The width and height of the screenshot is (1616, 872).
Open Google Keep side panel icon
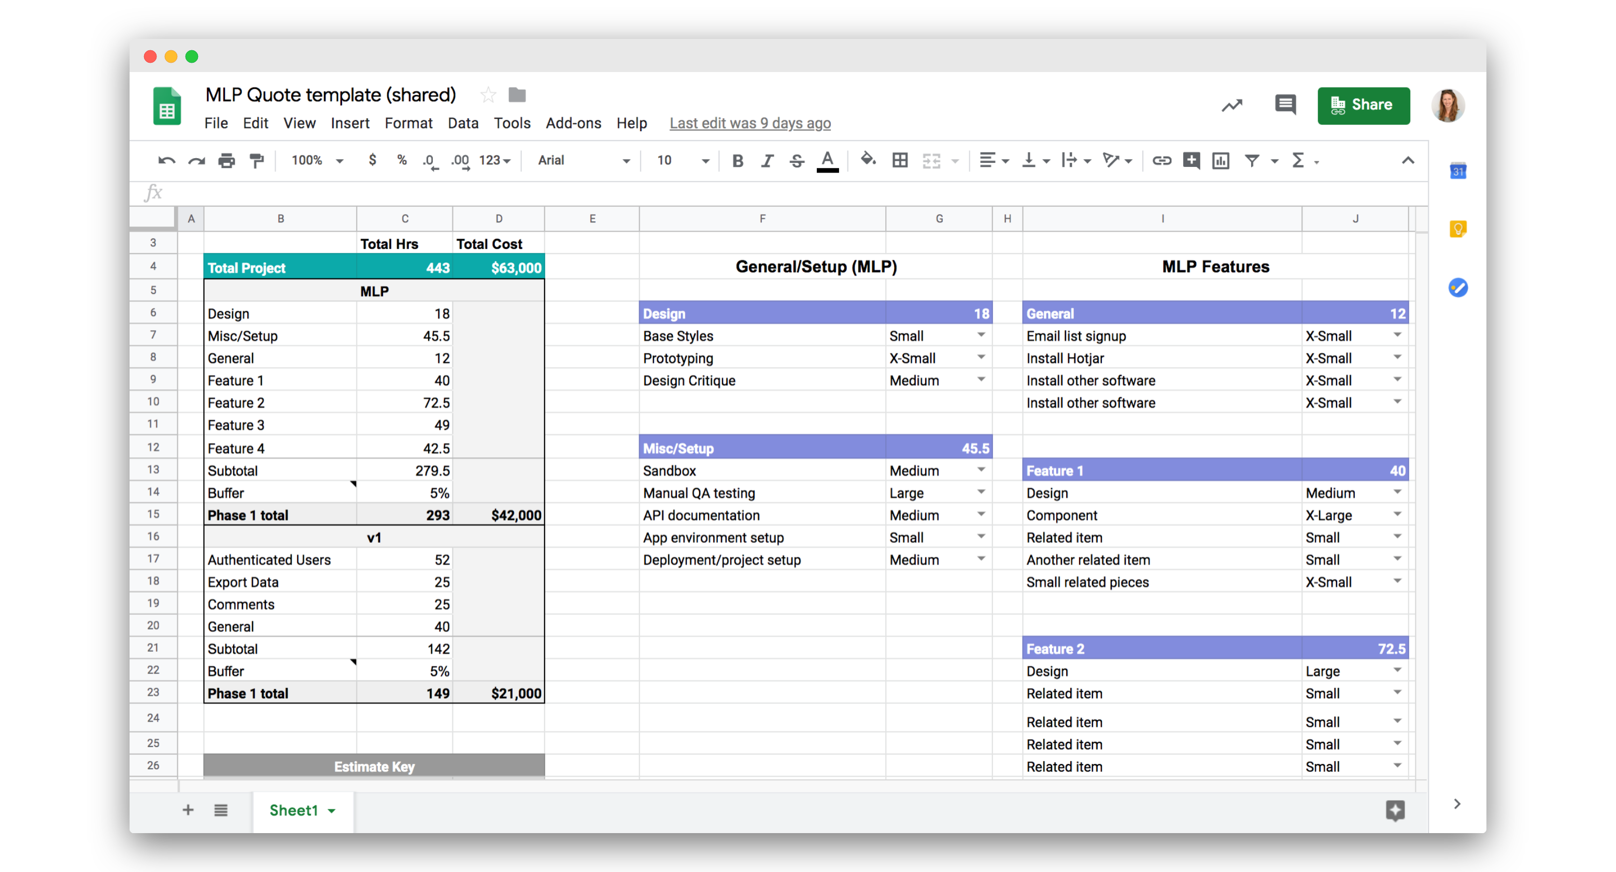tap(1458, 229)
